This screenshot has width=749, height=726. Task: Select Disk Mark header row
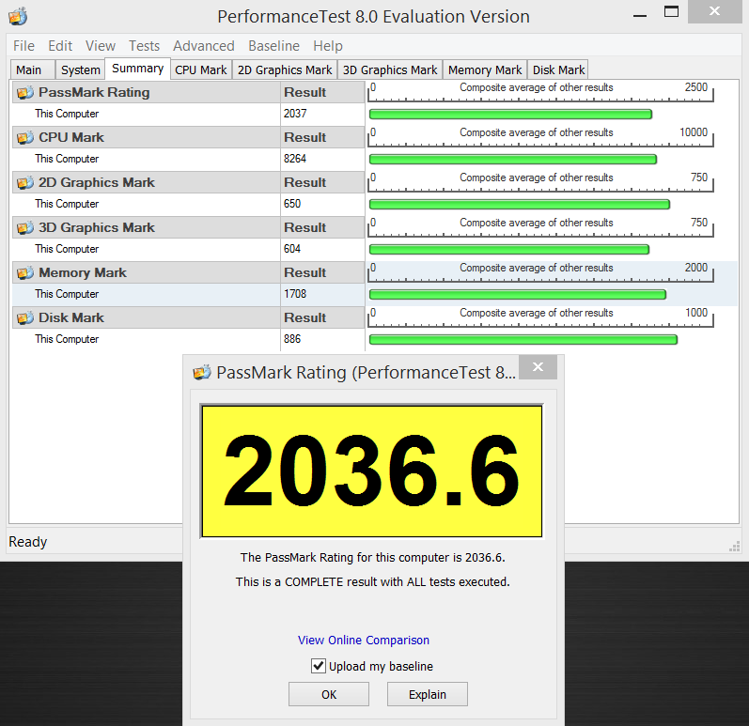[189, 317]
